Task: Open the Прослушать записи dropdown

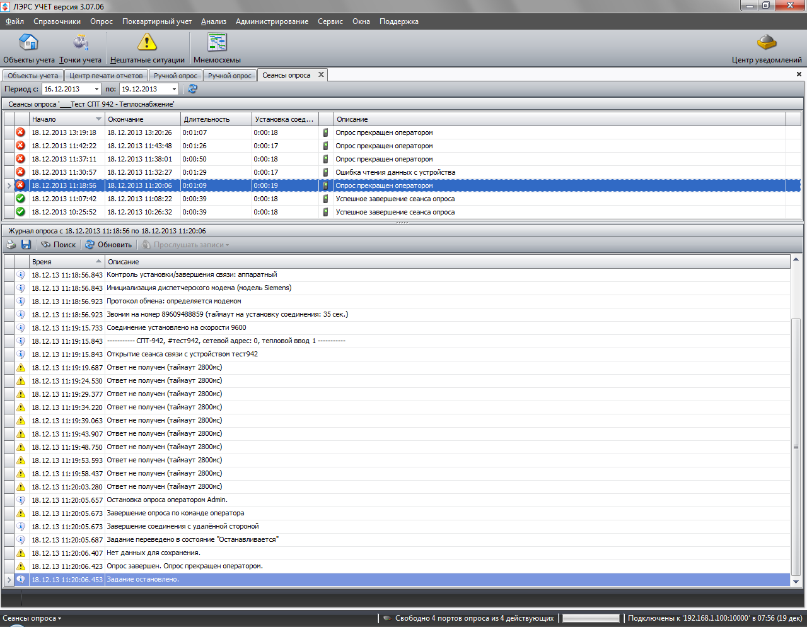Action: tap(185, 245)
